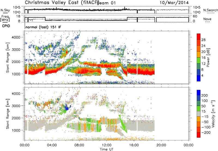Select the 'normal (fast) 151 IF' text
The width and height of the screenshot is (218, 151).
[43, 27]
